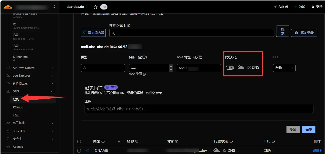Enable the proxy status toggle for mail record
The image size is (325, 154).
pos(229,68)
